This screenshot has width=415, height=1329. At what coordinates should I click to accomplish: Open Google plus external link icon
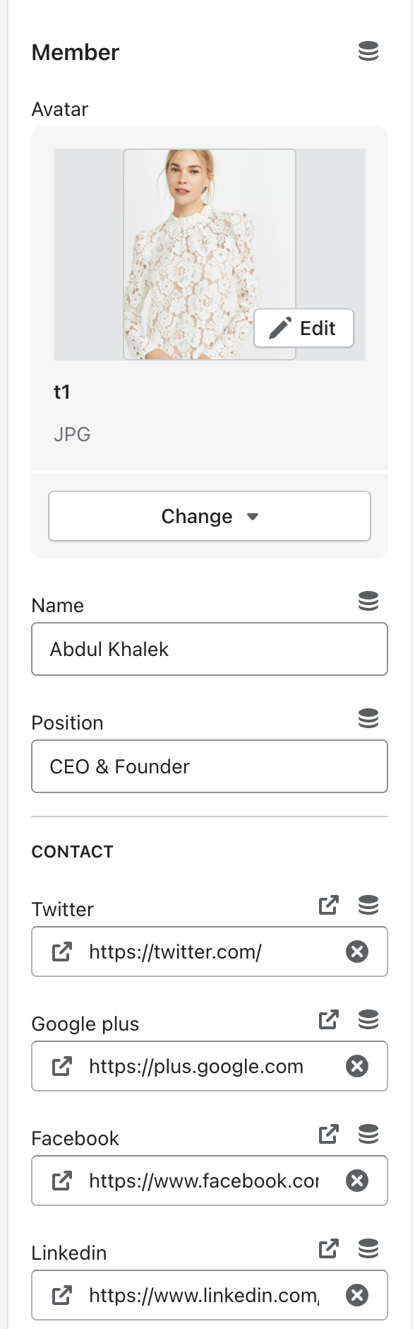pos(329,1020)
